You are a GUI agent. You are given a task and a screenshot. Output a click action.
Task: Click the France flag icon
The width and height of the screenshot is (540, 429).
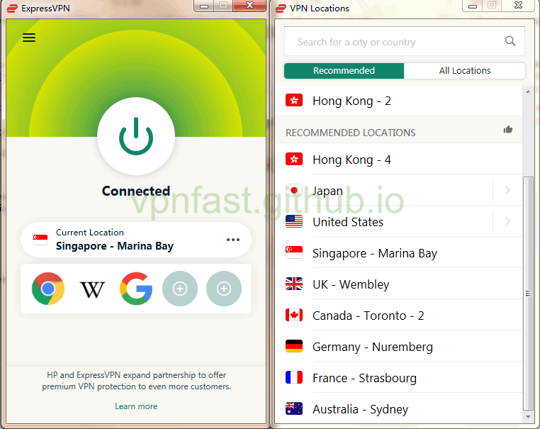click(x=294, y=377)
